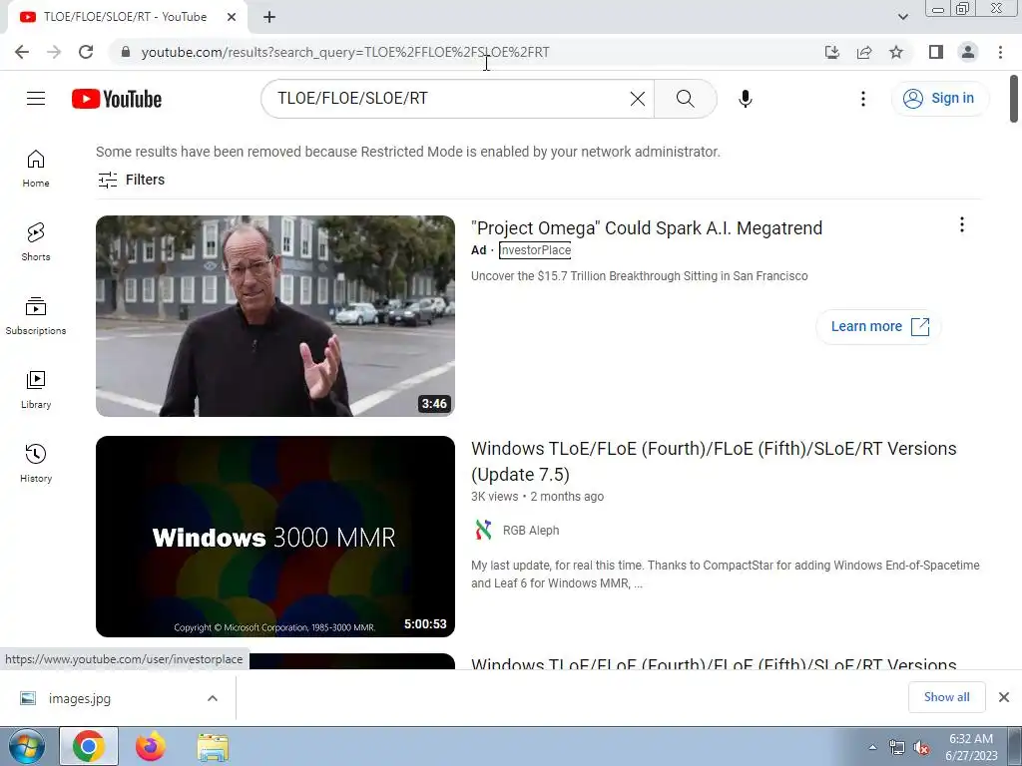The image size is (1022, 766).
Task: Open Library in the sidebar
Action: tap(36, 390)
